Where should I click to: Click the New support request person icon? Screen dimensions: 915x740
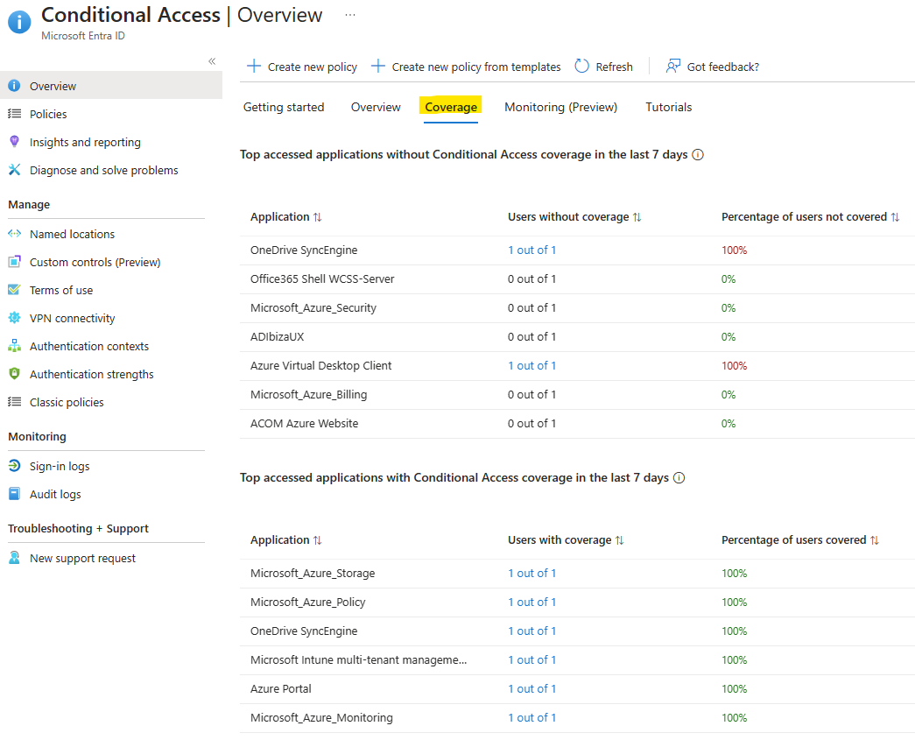pos(15,558)
